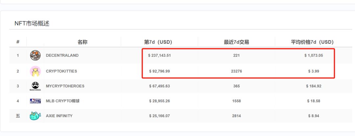355x136 pixels.
Task: Click rank number 3 in MyCryptoHeroes row
Action: pos(18,86)
